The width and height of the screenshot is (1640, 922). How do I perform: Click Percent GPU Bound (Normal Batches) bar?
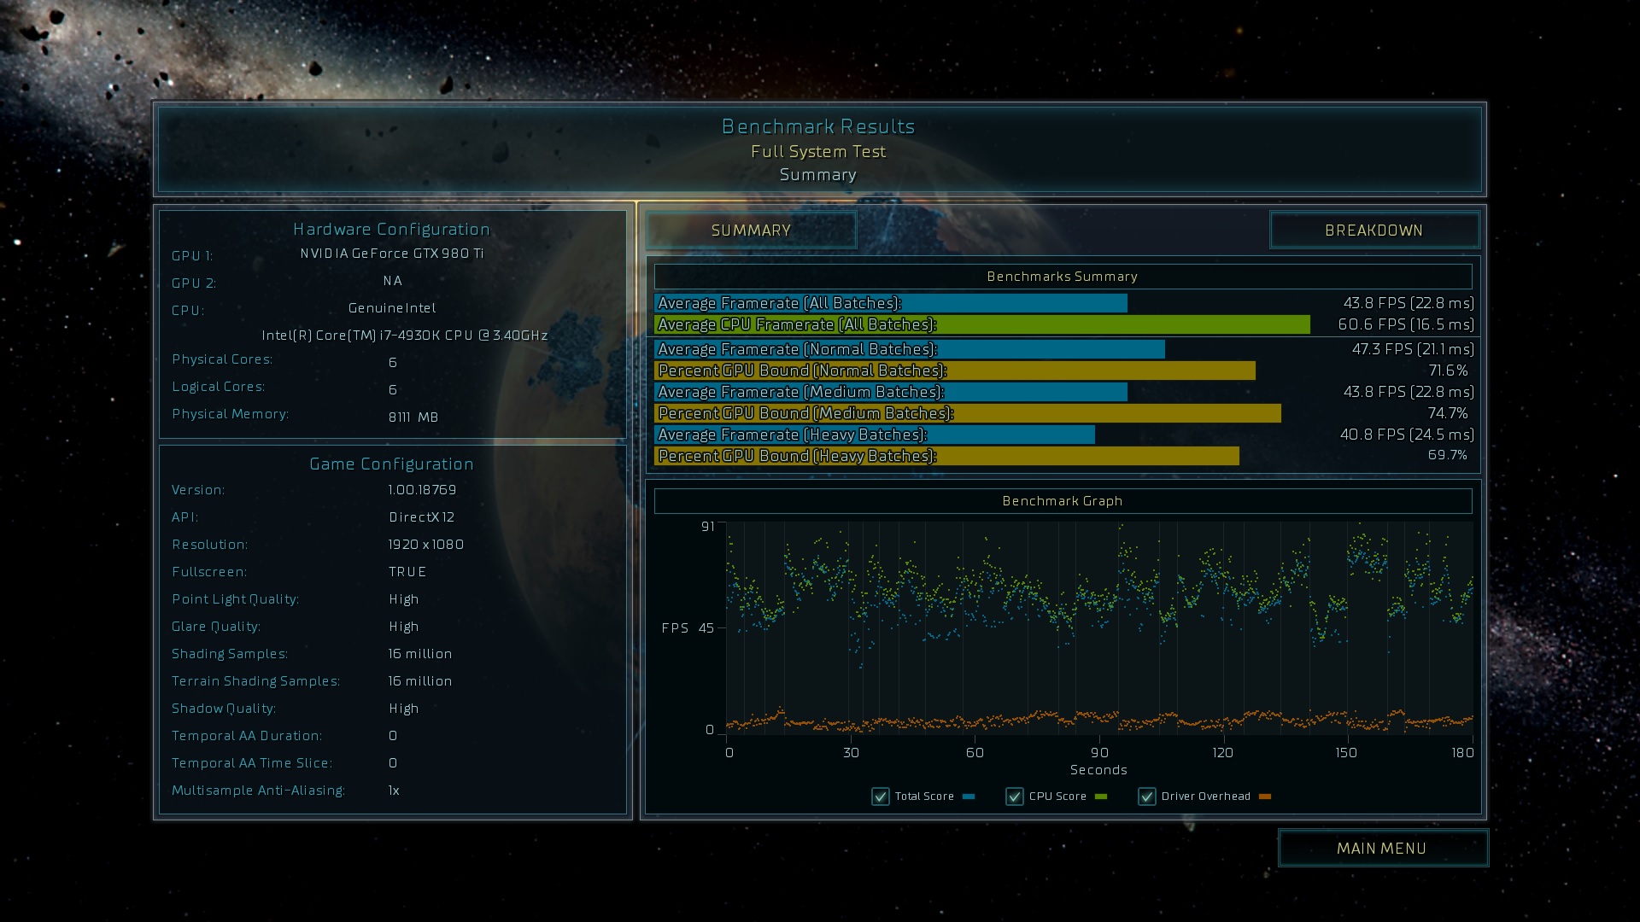tap(954, 371)
